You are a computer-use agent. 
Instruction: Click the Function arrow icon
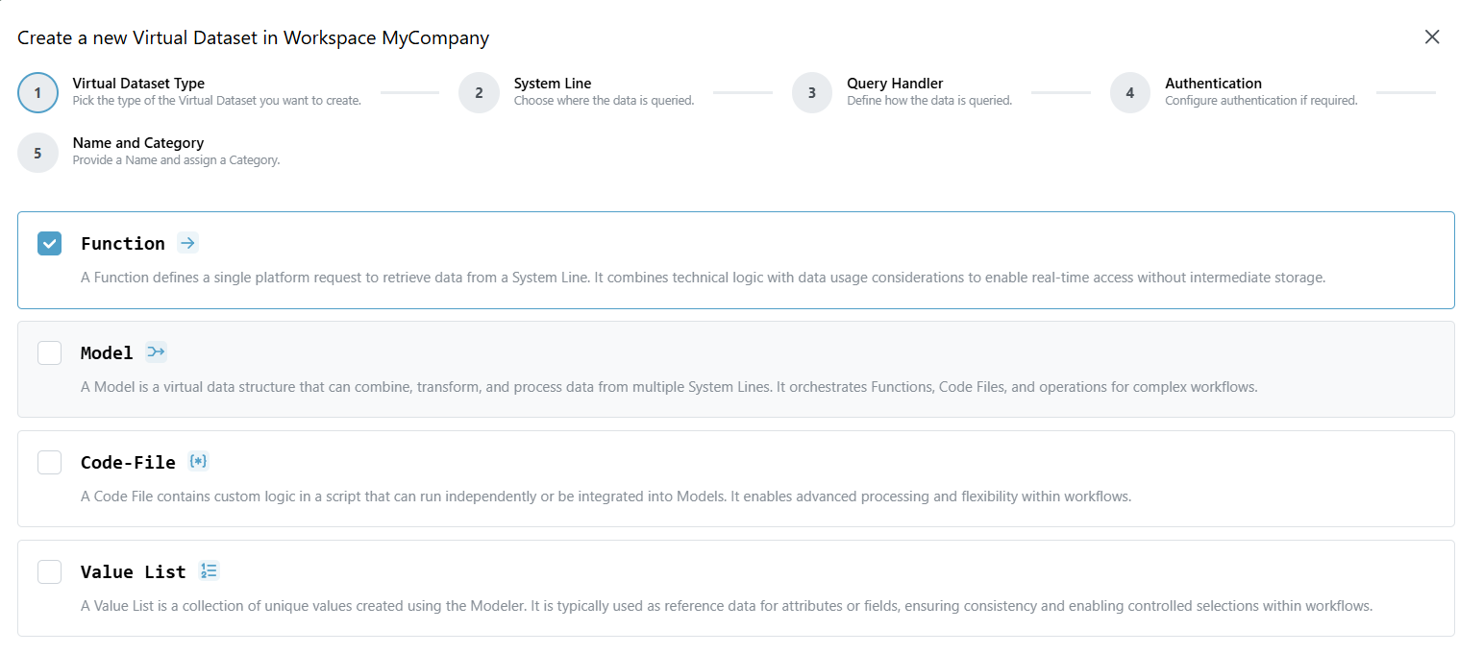(x=188, y=243)
